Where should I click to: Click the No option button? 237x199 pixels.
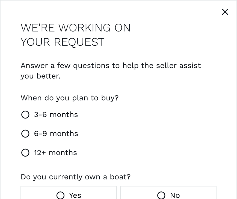pyautogui.click(x=168, y=194)
